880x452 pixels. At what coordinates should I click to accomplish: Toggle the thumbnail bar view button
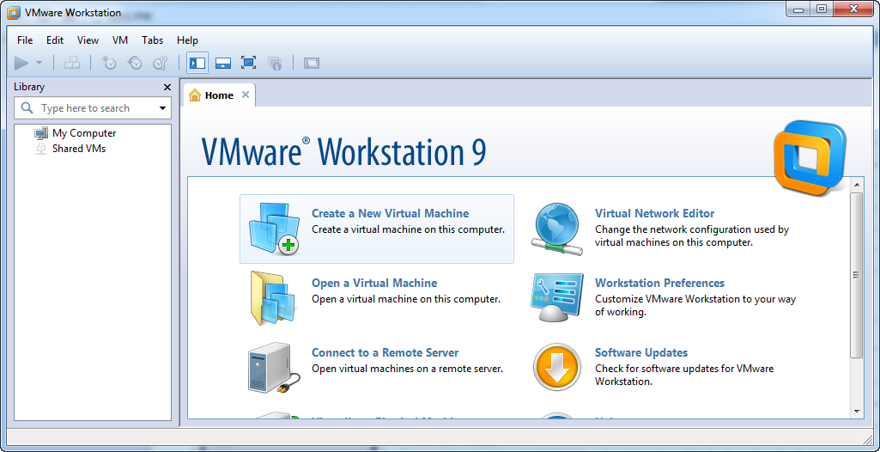click(223, 63)
